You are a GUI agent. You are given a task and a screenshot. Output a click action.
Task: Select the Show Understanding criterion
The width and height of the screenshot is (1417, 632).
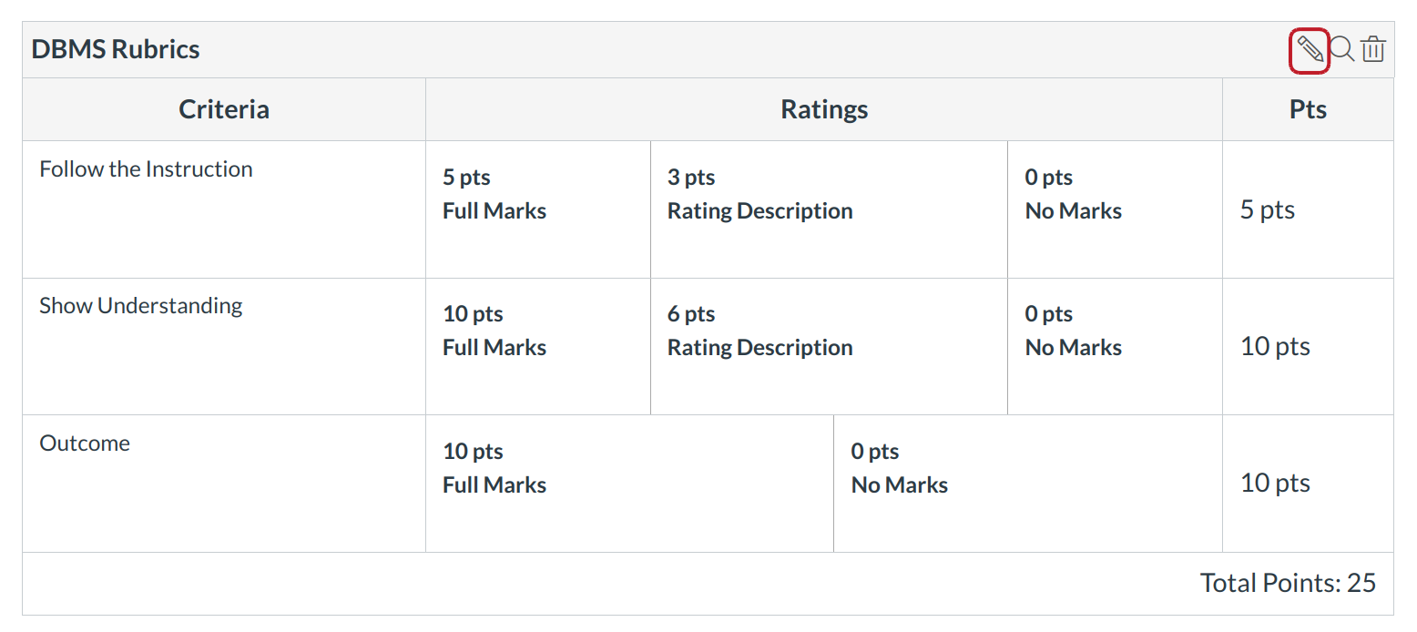(141, 306)
